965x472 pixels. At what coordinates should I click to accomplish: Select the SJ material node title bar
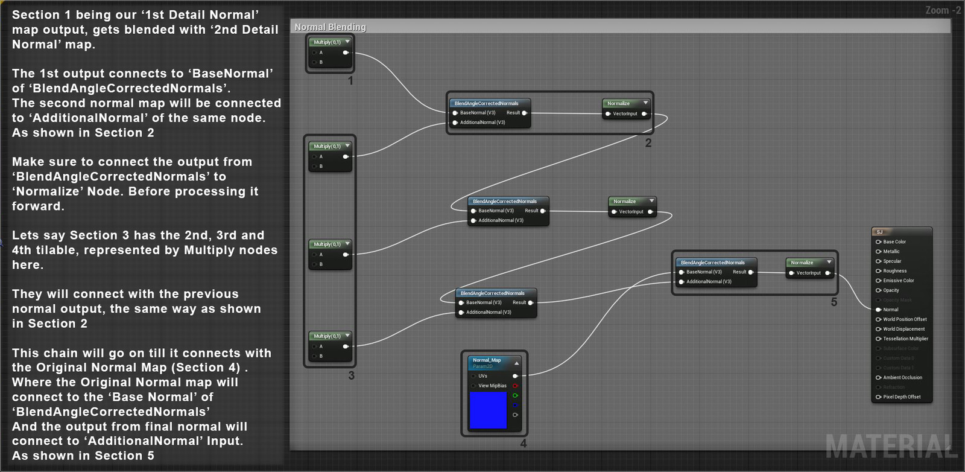(x=902, y=232)
